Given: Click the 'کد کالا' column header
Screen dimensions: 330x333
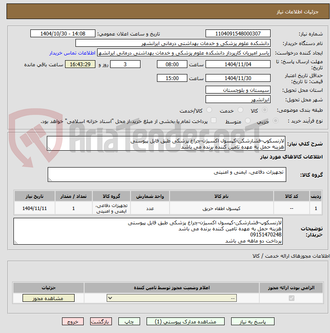Looking at the screenshot, I should coord(291,196).
